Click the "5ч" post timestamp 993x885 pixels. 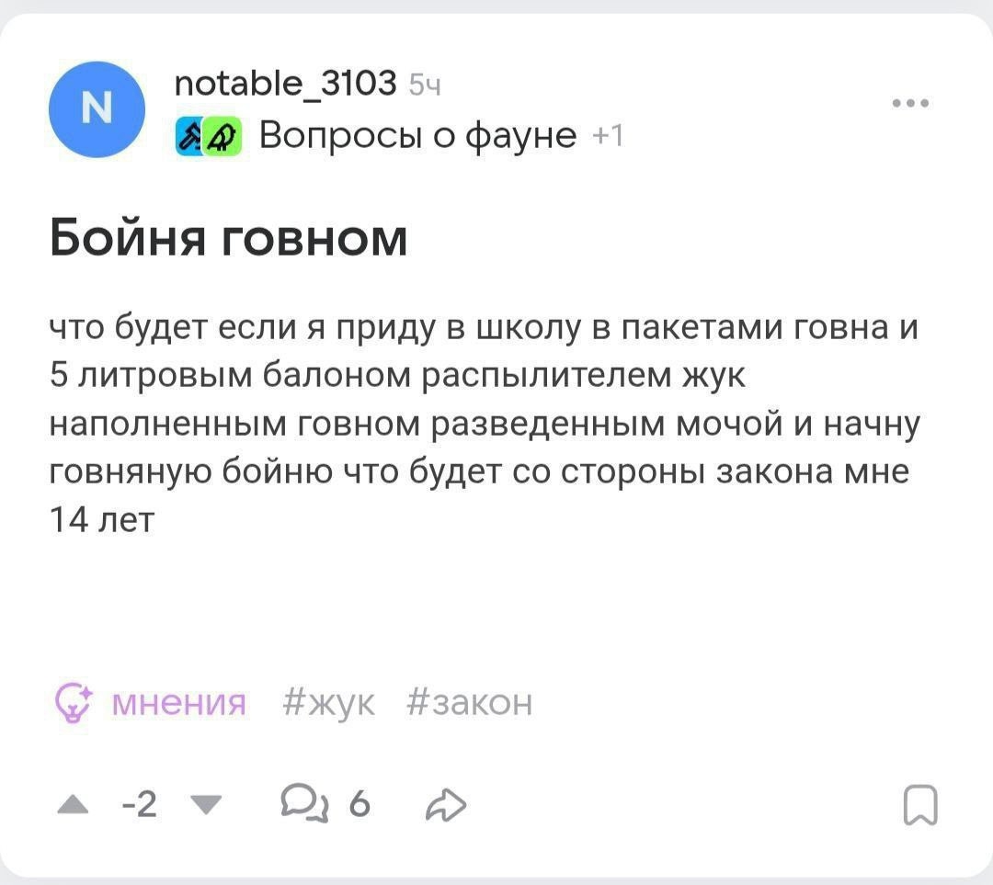point(425,86)
